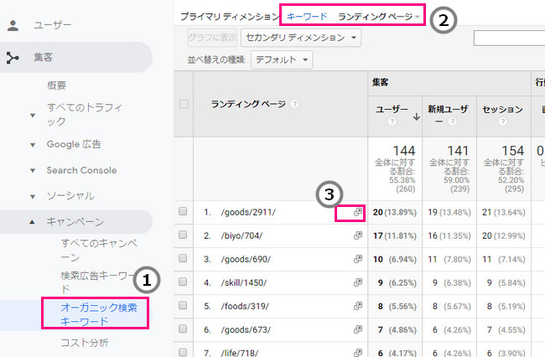Open the セカンダリ ディメンション dropdown

coord(300,38)
